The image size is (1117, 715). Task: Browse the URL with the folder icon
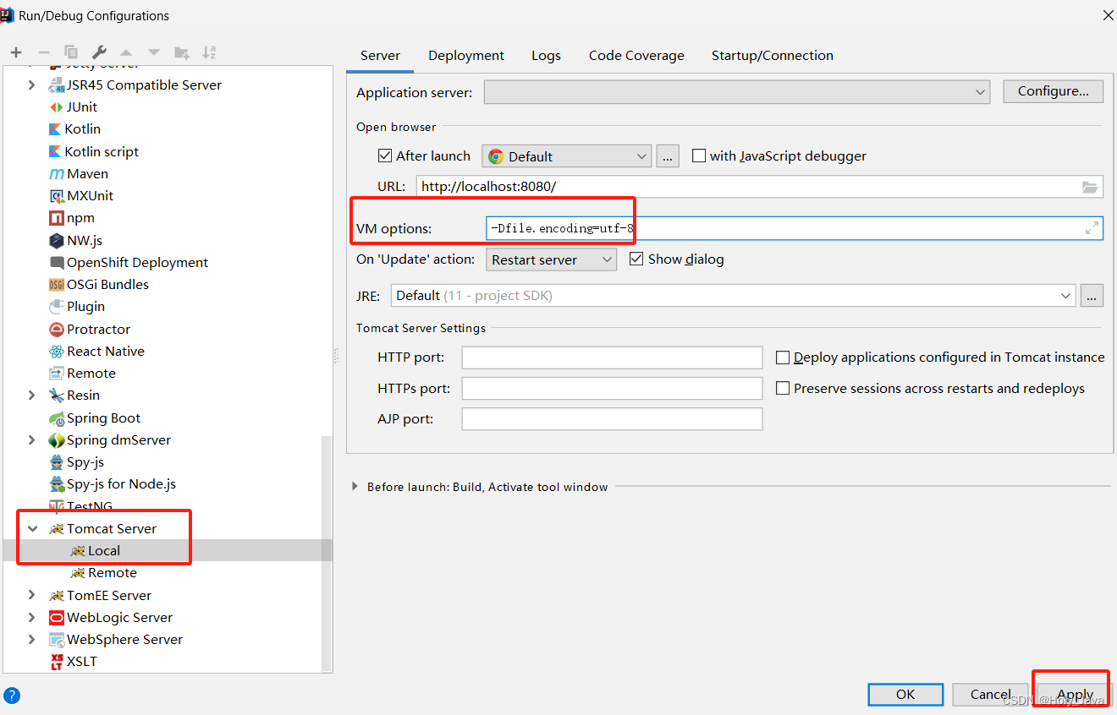[1090, 187]
